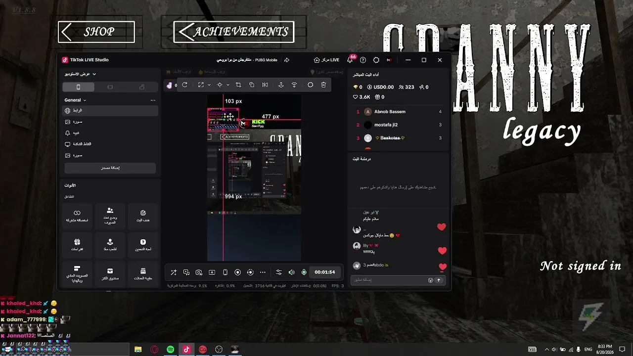Viewport: 633px width, 356px height.
Task: Open the resize options dropdown arrow
Action: coord(209,85)
